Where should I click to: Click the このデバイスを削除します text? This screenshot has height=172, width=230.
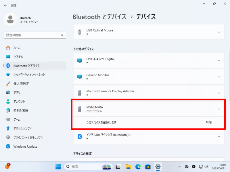[x=101, y=122]
